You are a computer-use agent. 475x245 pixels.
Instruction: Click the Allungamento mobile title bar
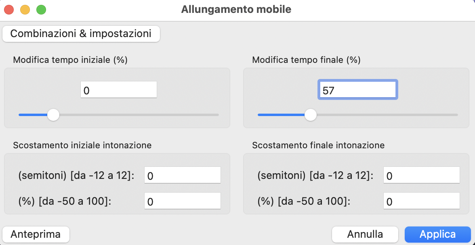click(x=236, y=10)
